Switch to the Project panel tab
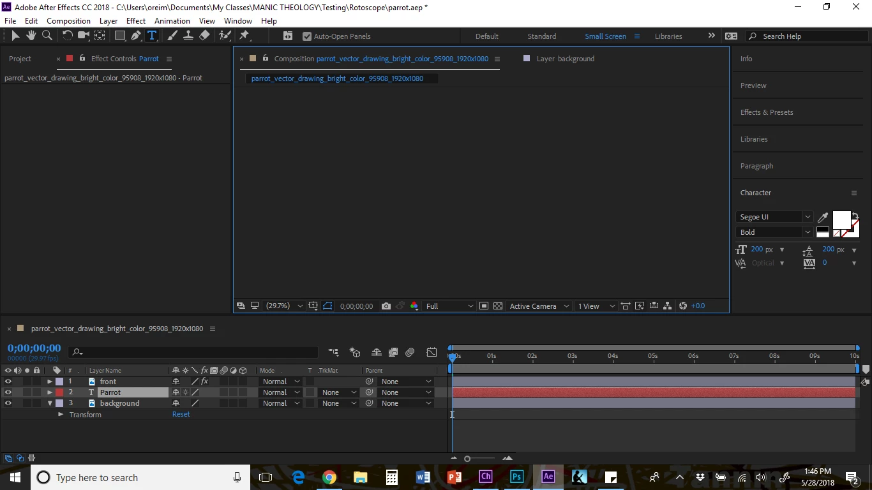 coord(20,59)
